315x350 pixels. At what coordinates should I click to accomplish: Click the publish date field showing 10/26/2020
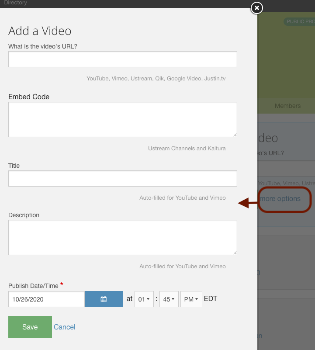tap(46, 299)
